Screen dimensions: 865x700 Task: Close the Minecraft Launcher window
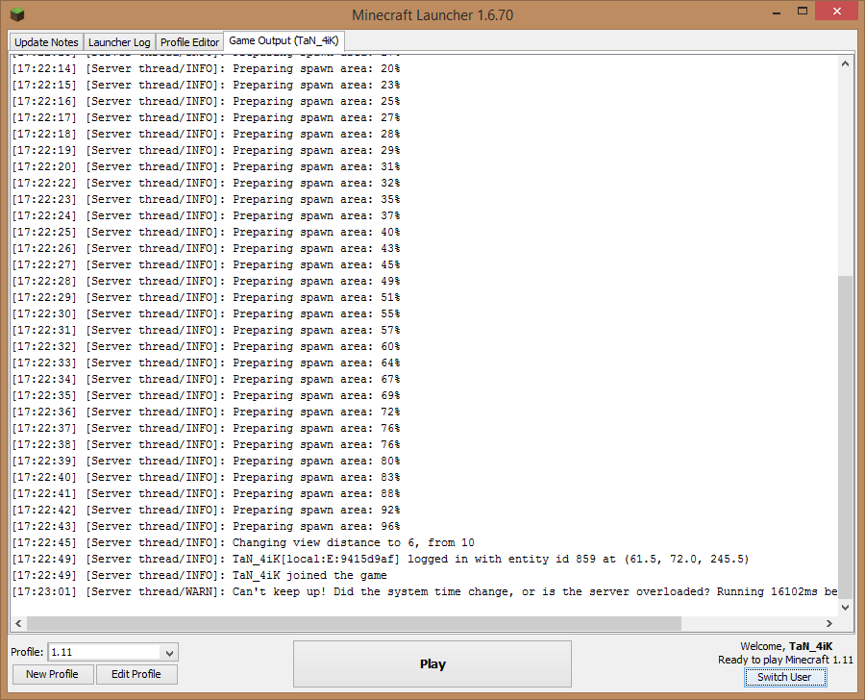(x=837, y=12)
